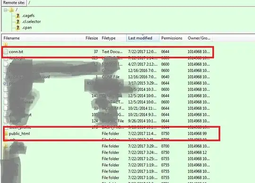Sort by the Filesize column header
The height and width of the screenshot is (183, 255).
[87, 38]
